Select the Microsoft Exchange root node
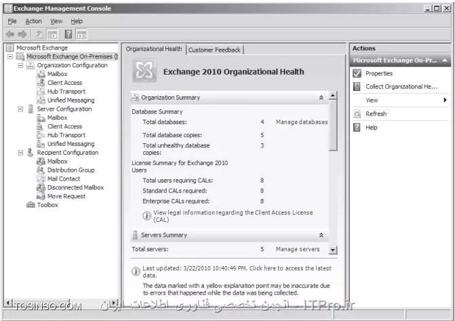 pyautogui.click(x=42, y=48)
